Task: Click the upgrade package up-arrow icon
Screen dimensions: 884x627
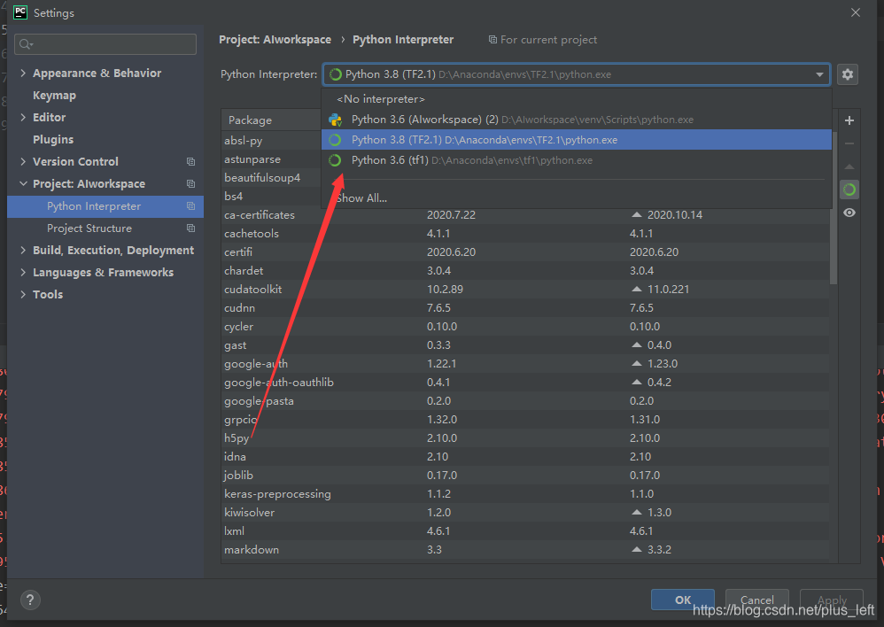Action: (849, 166)
